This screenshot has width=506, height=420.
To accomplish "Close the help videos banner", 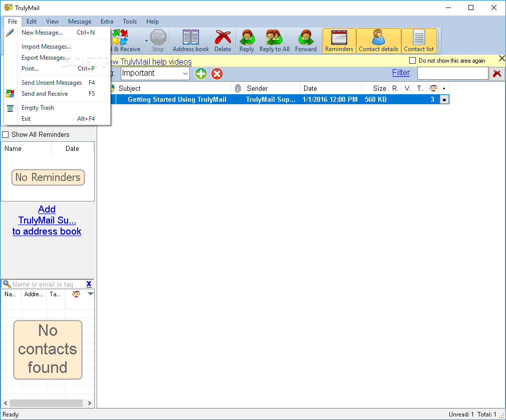I will (x=502, y=59).
